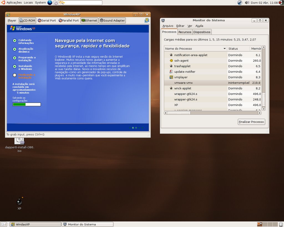Click the horizontal scrollbar right arrow
The width and height of the screenshot is (284, 227).
[x=260, y=113]
